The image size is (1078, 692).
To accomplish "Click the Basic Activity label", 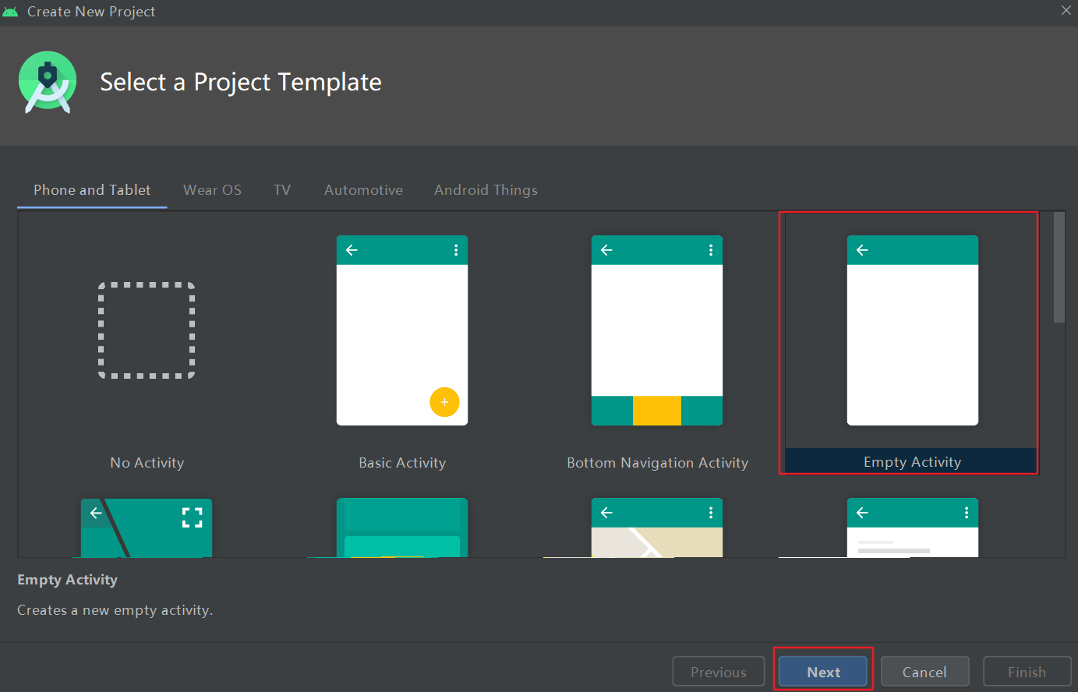I will point(402,463).
